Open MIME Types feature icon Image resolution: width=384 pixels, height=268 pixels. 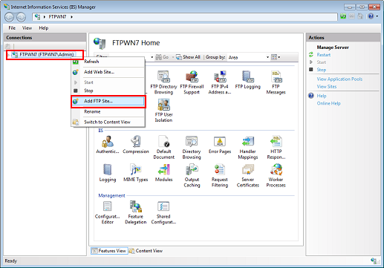(x=135, y=173)
